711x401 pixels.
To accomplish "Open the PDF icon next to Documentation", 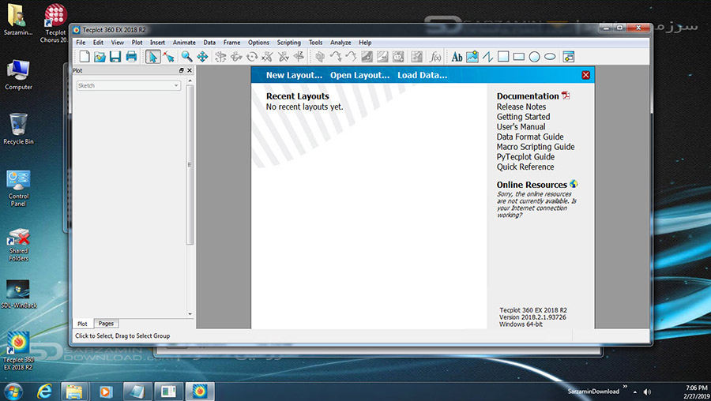I will point(566,96).
